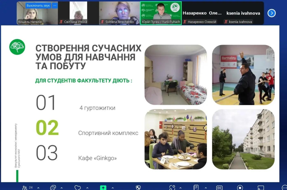Expand the Reactions options chevron
The image size is (287, 190).
coord(87,188)
